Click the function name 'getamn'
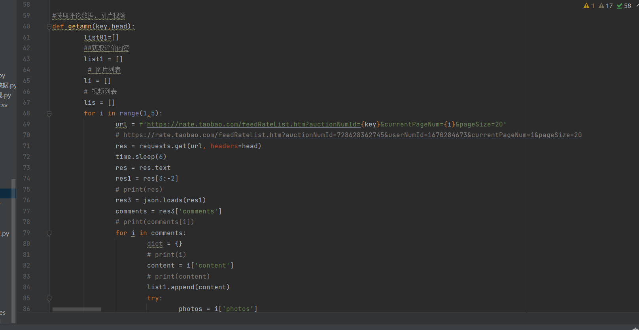 pos(80,26)
